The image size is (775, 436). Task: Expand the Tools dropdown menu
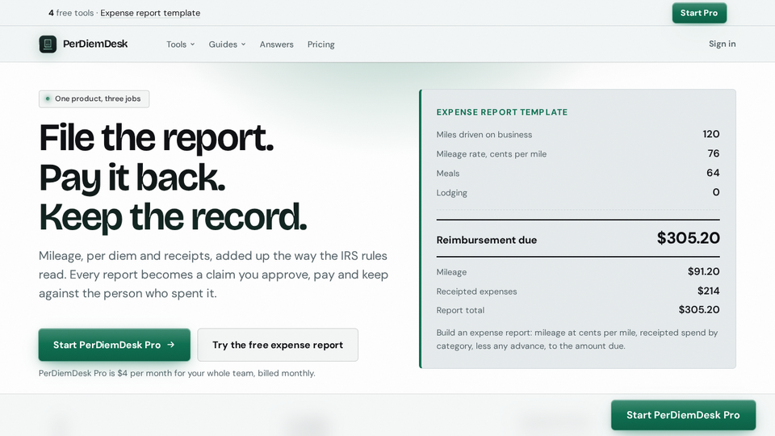(180, 44)
